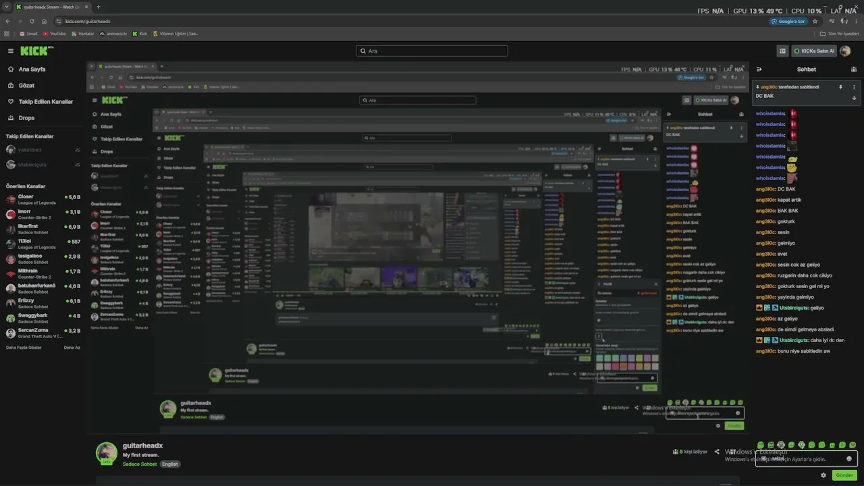The image size is (864, 486).
Task: Open recommended channel Mithrain
Action: 43,273
